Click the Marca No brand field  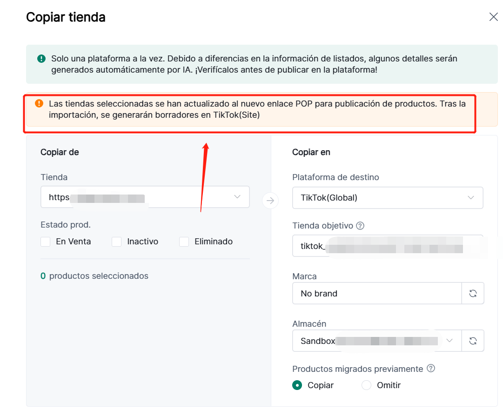[377, 293]
